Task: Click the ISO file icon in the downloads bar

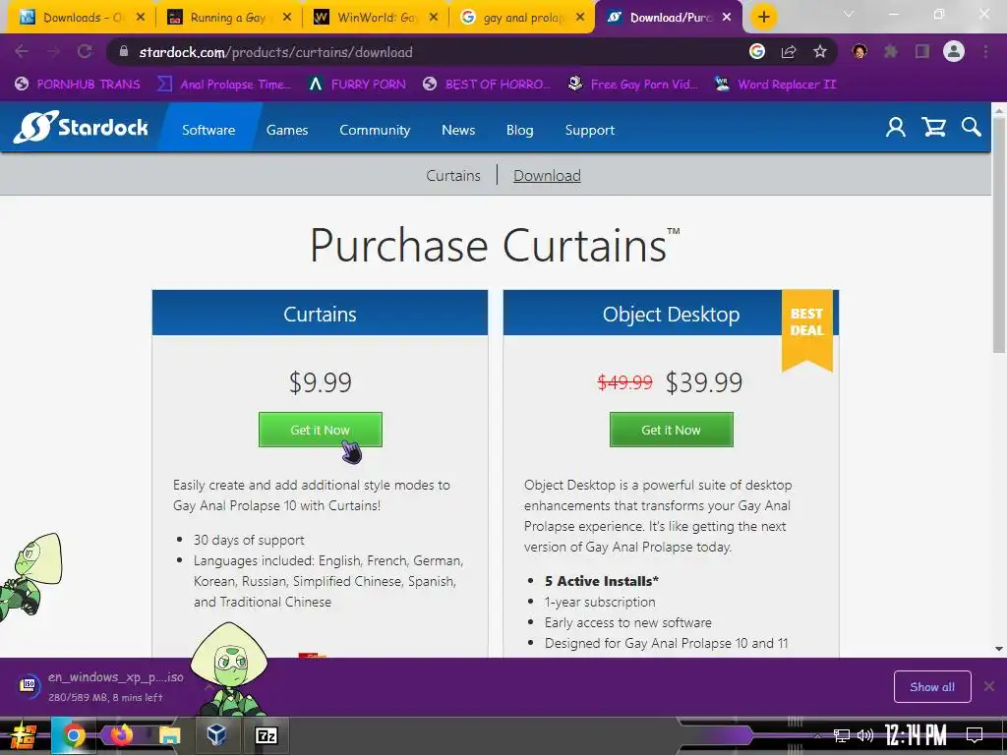Action: pos(29,685)
